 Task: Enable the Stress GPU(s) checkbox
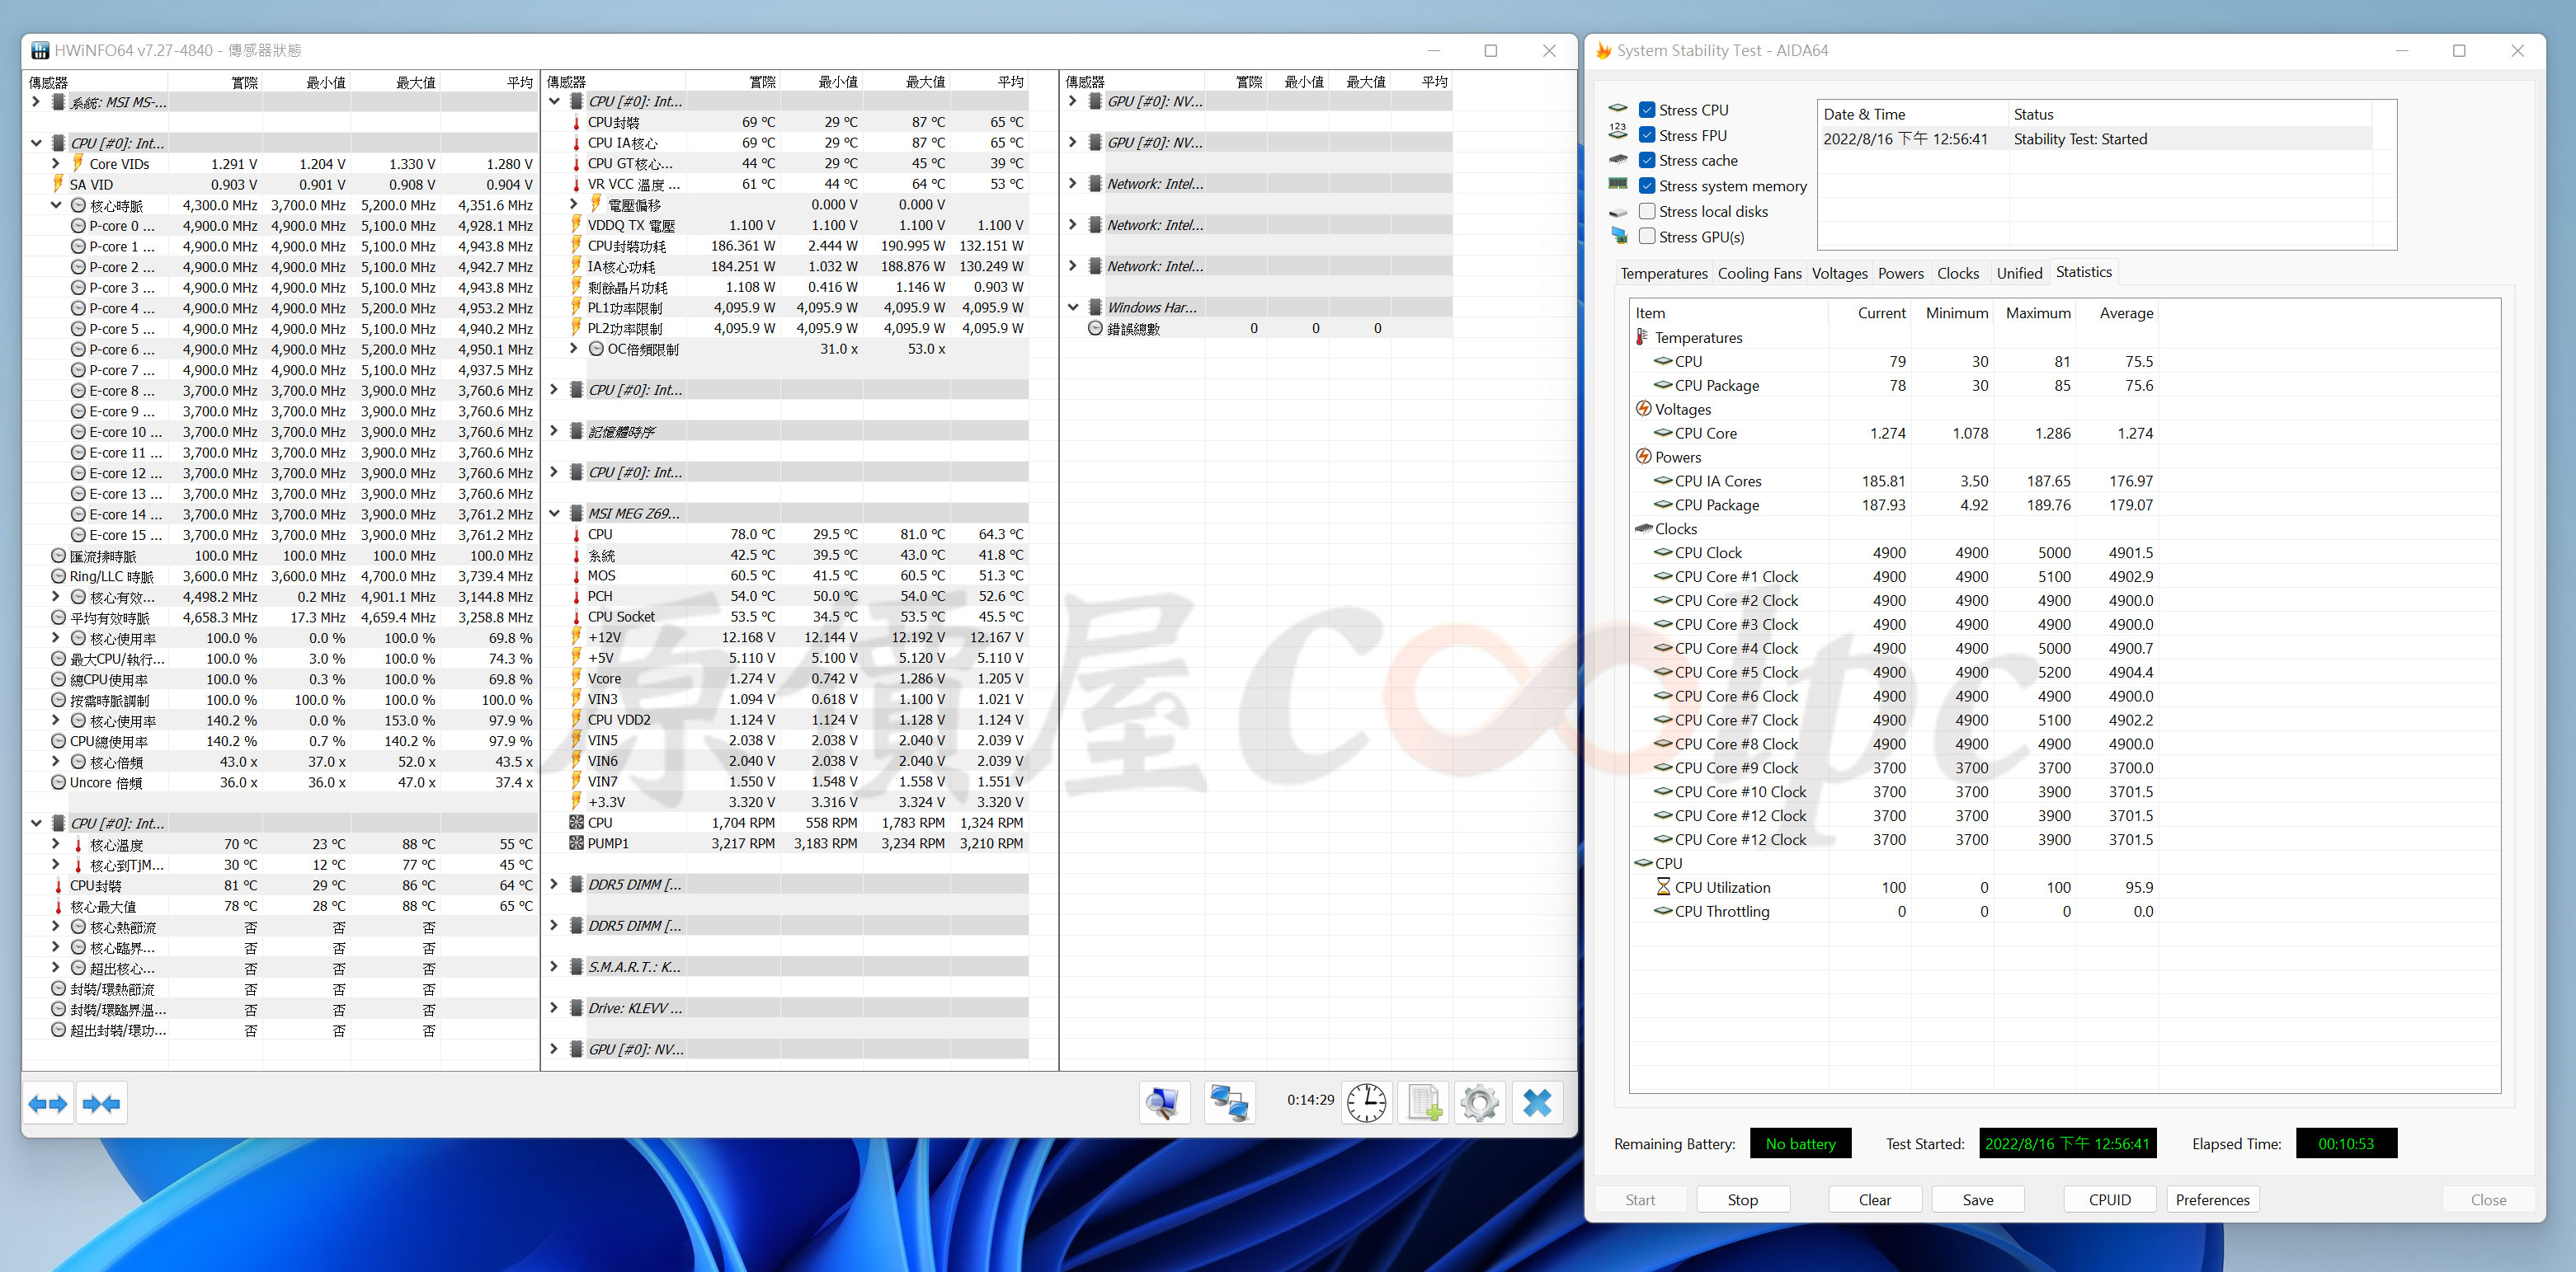pos(1647,237)
